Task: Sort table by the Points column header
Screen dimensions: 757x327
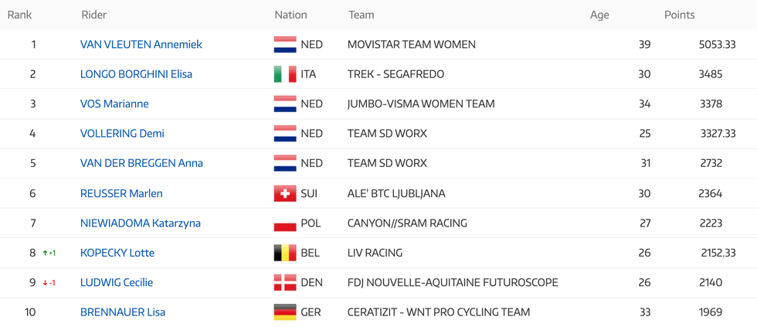Action: click(x=679, y=15)
